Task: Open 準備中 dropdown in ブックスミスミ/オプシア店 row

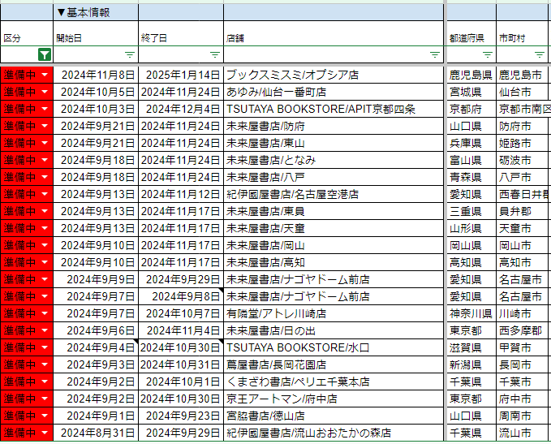Action: [x=45, y=75]
